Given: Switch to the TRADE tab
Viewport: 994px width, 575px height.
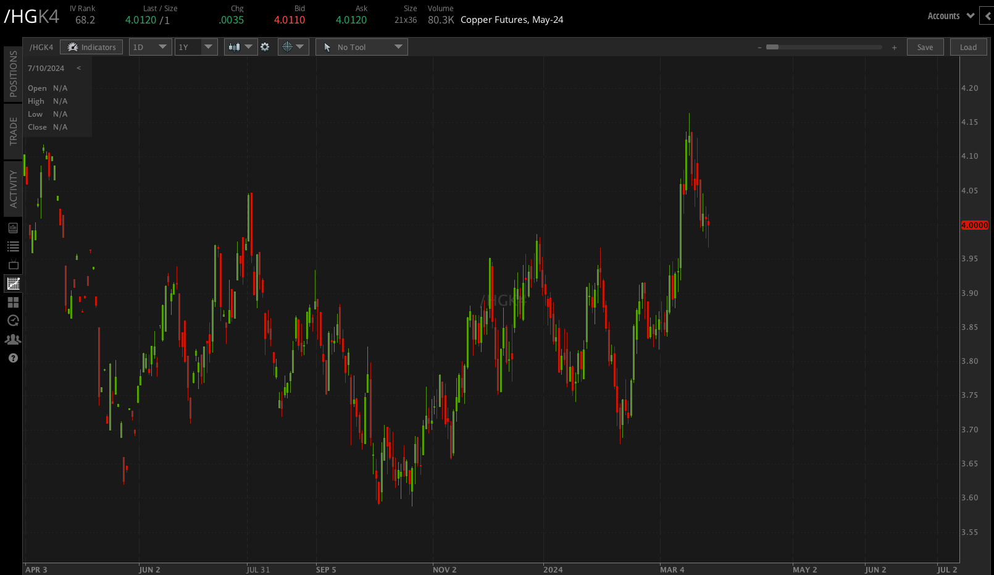Looking at the screenshot, I should click(13, 131).
